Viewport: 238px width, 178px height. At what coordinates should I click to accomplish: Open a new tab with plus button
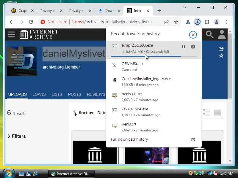(x=159, y=11)
